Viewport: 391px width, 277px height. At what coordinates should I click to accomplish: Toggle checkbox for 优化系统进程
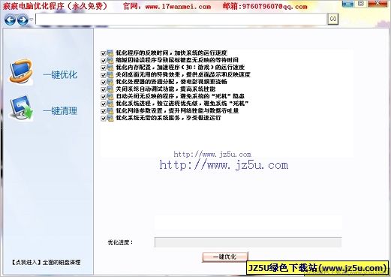click(x=103, y=104)
